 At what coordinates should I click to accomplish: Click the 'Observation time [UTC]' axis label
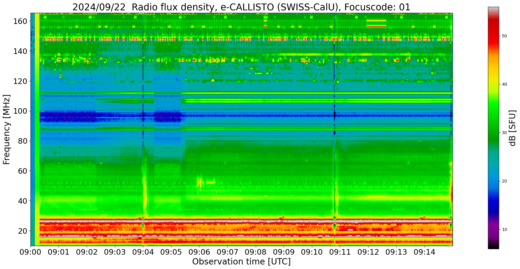[x=241, y=262]
